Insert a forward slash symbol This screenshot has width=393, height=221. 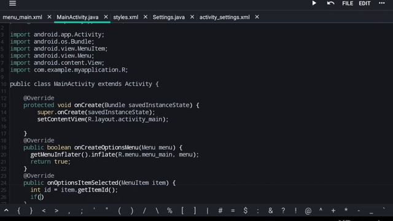(x=144, y=211)
